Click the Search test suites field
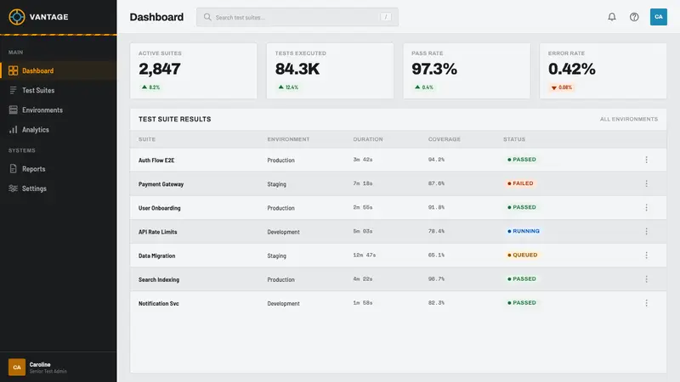 (x=297, y=17)
